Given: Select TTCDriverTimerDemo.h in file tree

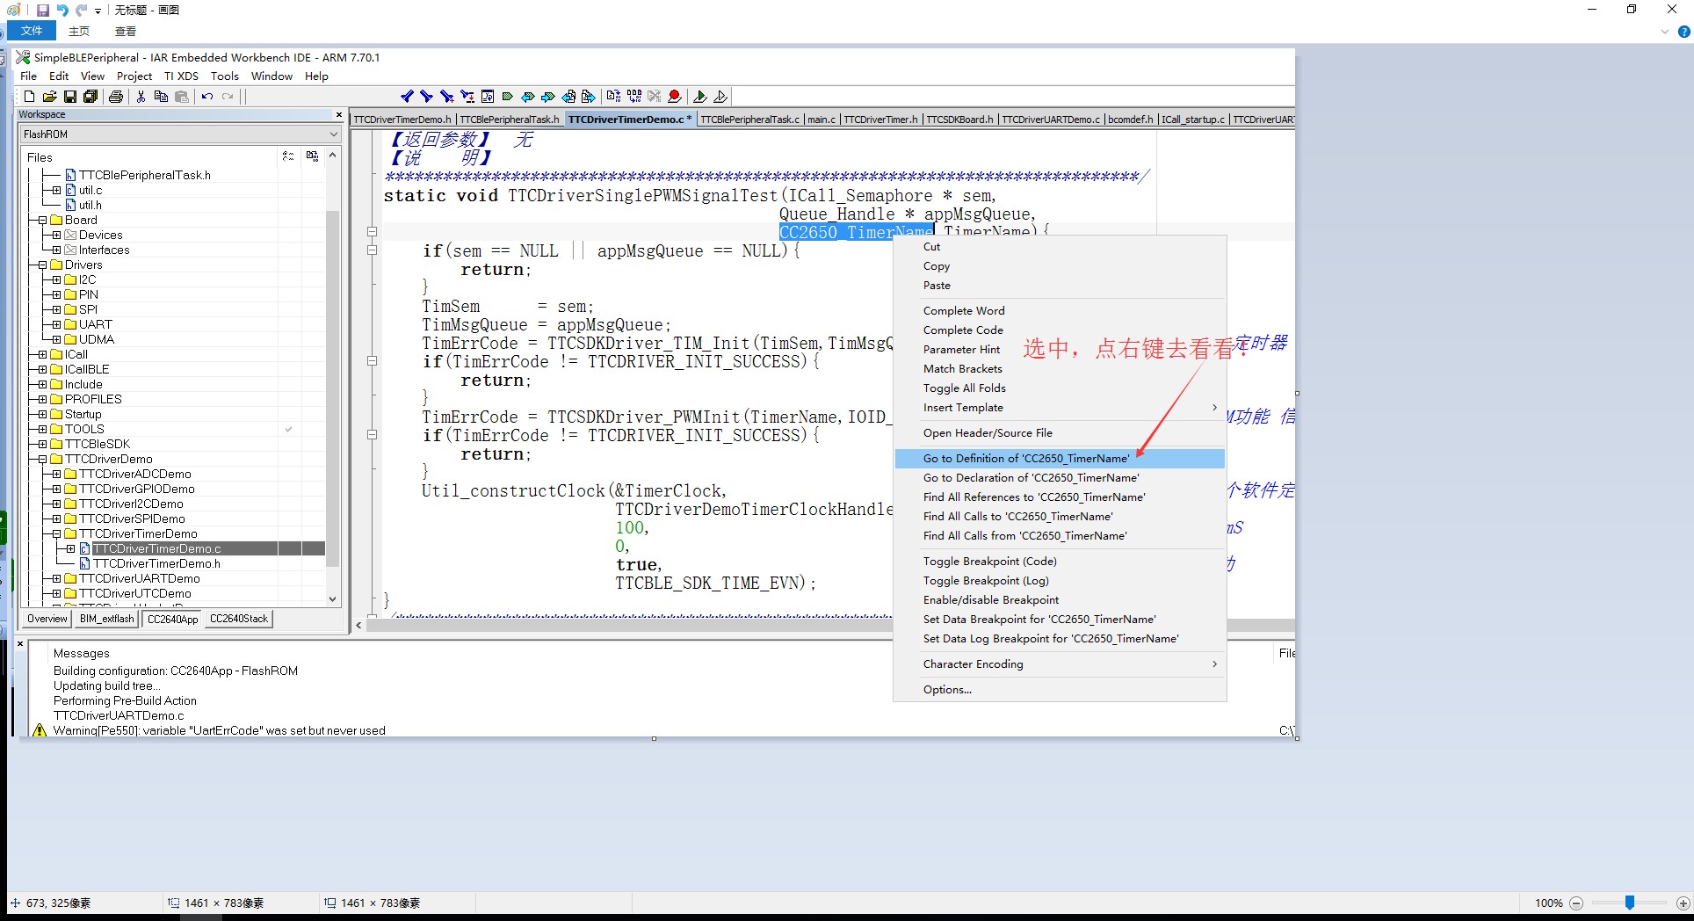Looking at the screenshot, I should coord(156,564).
